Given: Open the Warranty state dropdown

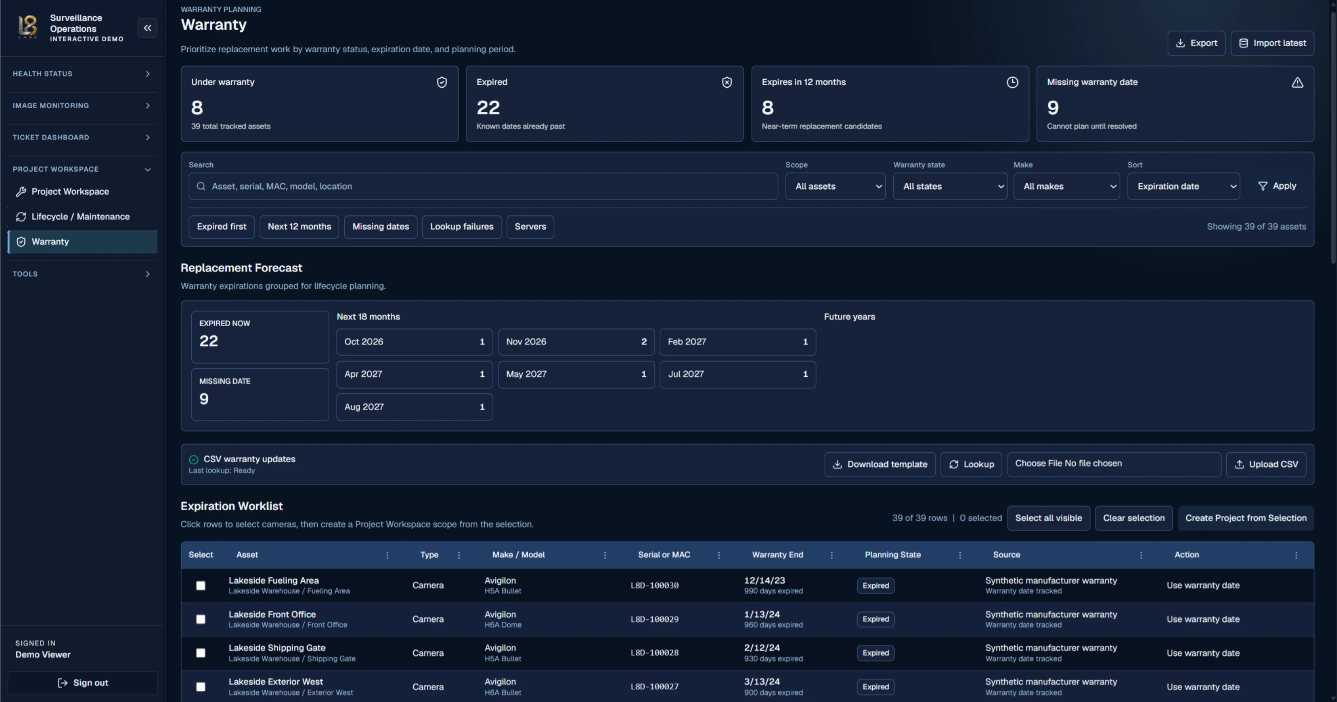Looking at the screenshot, I should click(x=950, y=186).
